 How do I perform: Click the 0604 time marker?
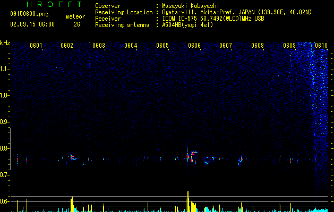tap(131, 46)
